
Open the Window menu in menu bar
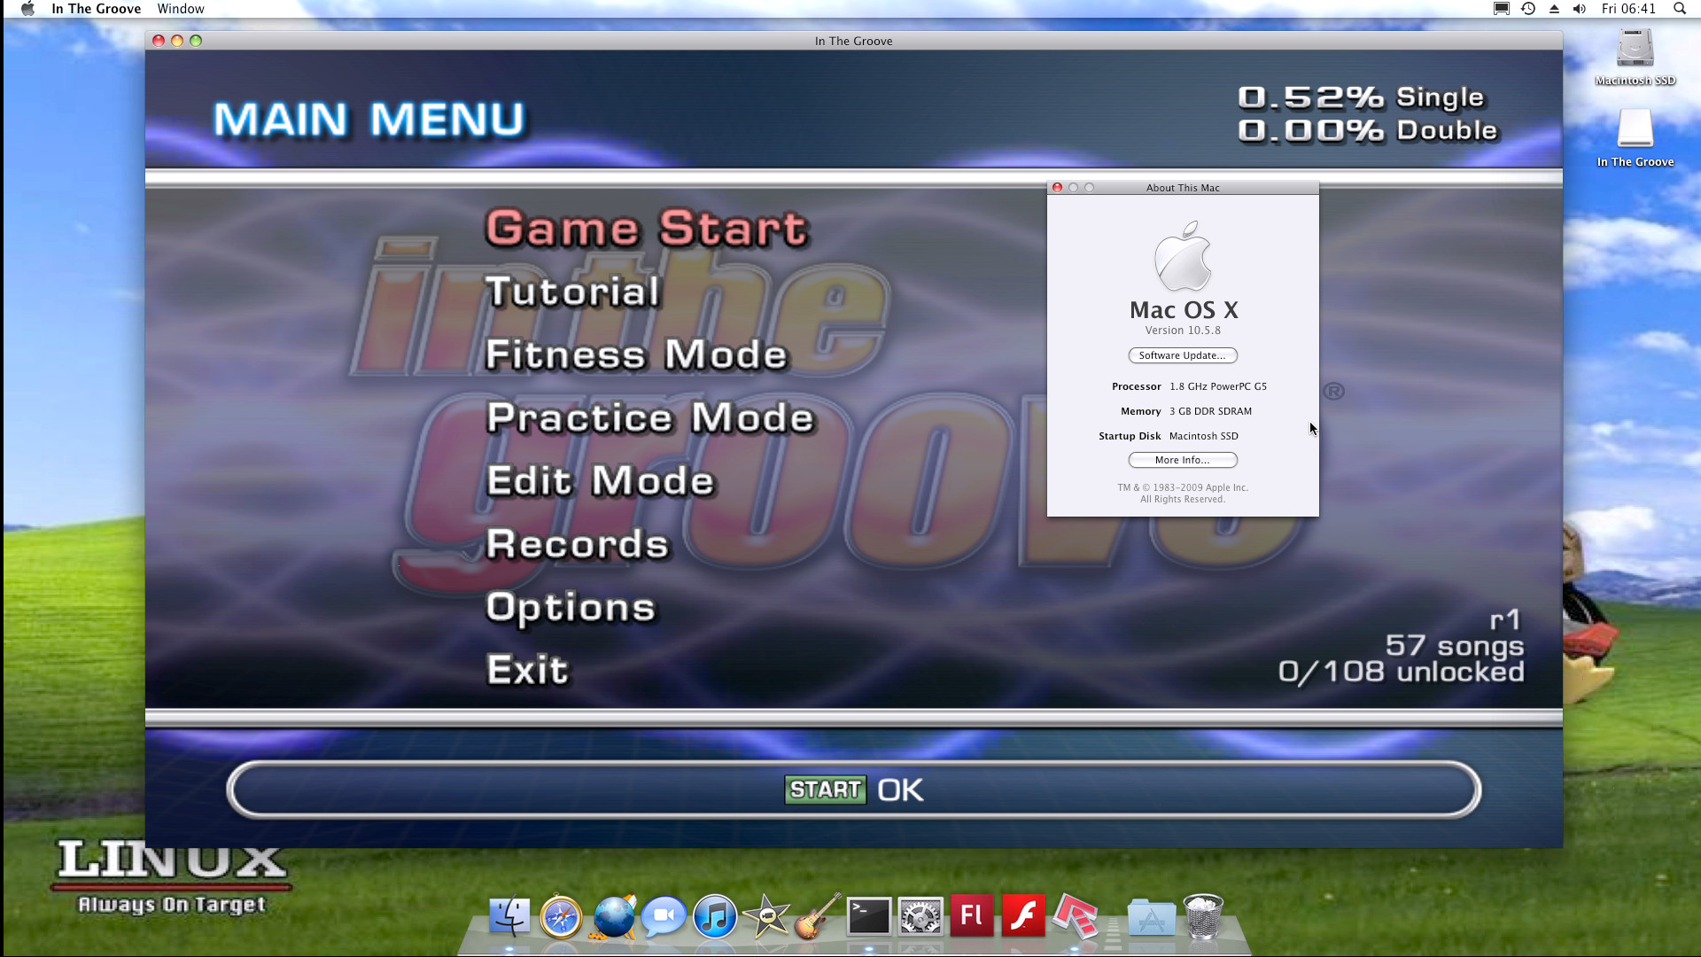181,9
